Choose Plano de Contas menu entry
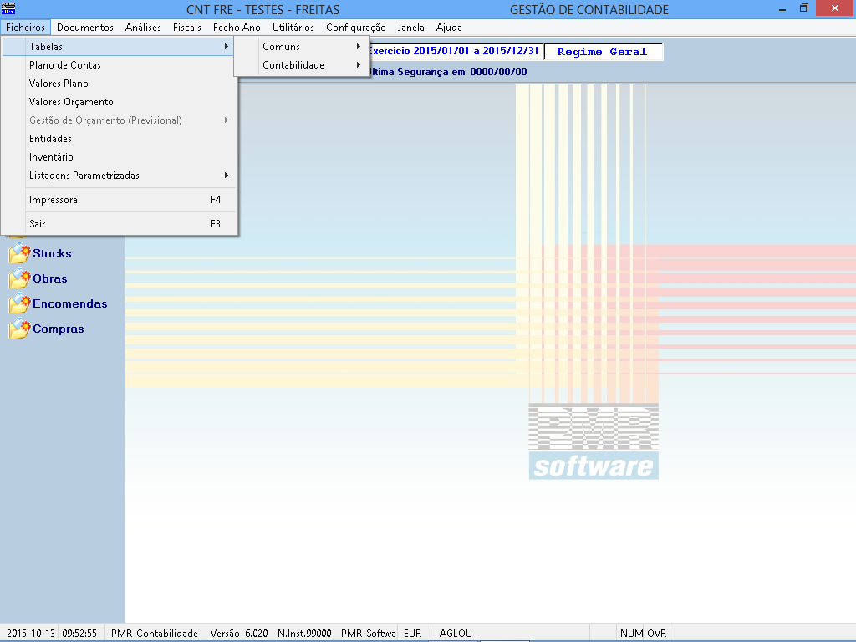The width and height of the screenshot is (856, 642). point(119,65)
